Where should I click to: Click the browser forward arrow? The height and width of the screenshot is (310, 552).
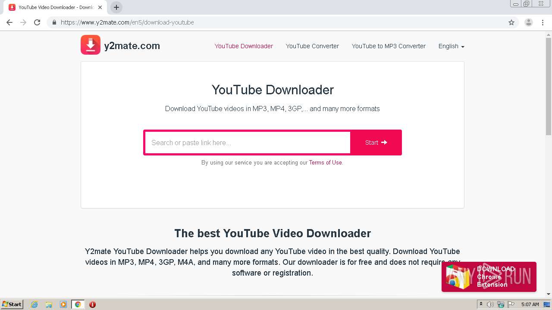click(23, 22)
